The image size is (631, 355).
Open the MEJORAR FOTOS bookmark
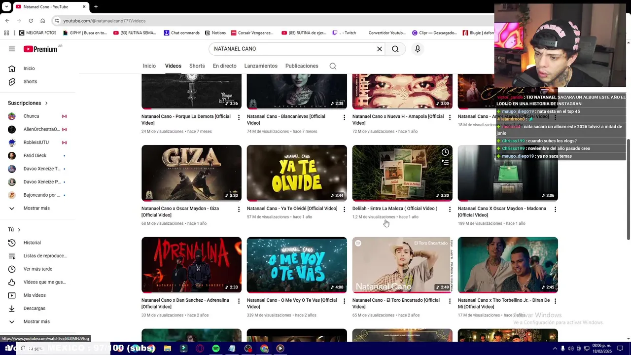coord(37,33)
